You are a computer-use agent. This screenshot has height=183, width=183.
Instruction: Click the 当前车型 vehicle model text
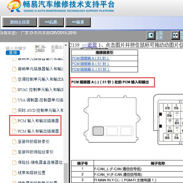coord(38,33)
